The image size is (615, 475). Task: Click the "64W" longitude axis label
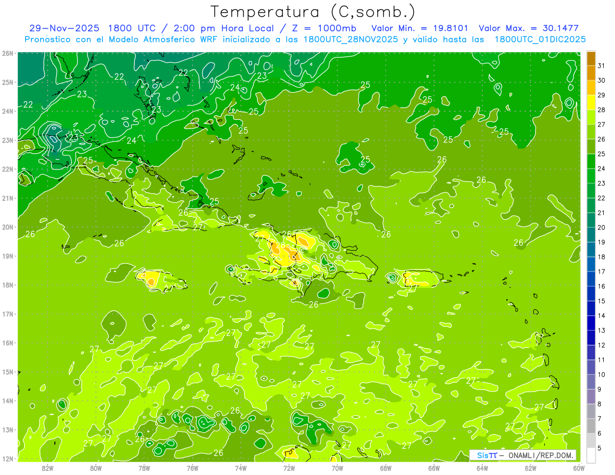(x=482, y=468)
